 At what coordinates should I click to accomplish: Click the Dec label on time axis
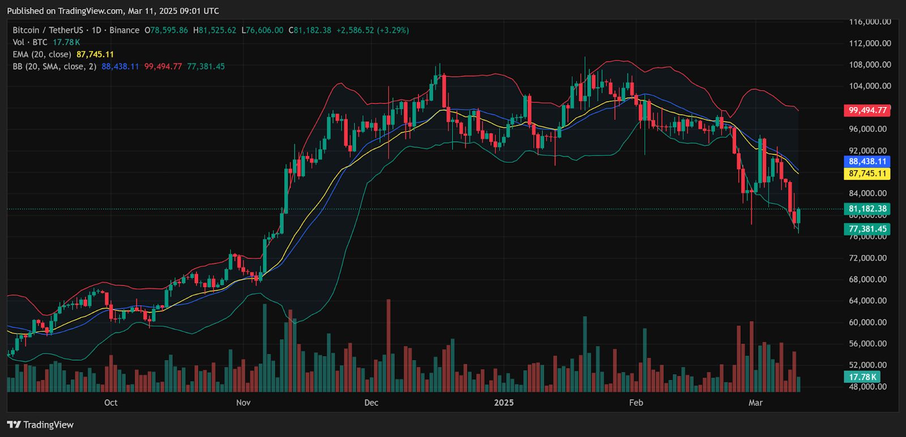(371, 403)
